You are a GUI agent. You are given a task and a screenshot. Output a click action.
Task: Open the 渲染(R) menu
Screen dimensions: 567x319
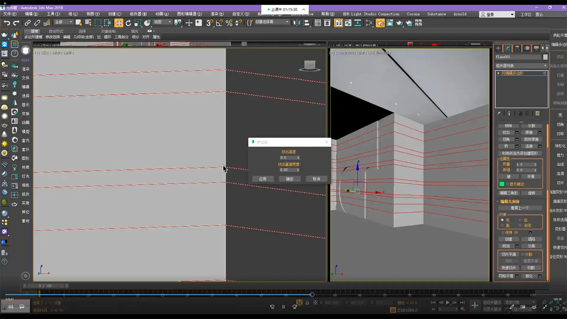[217, 14]
